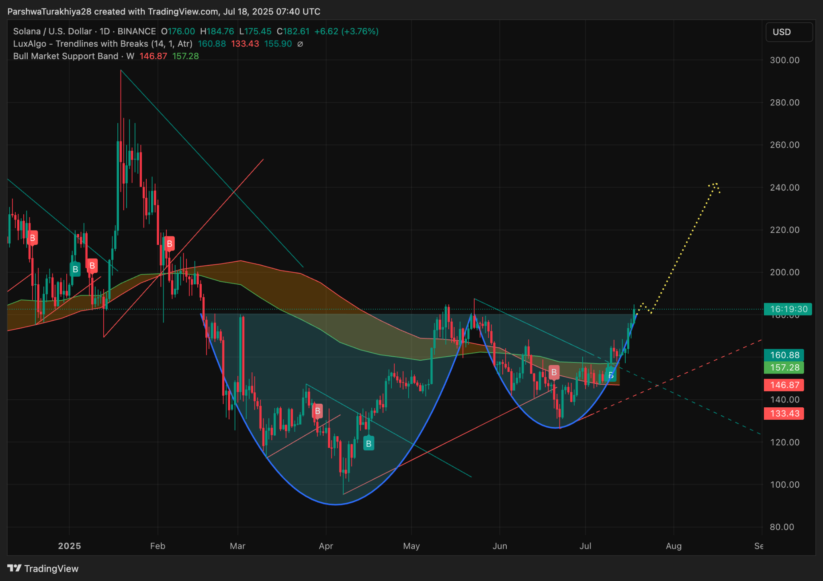
Task: Click the 300.00 price axis label
Action: click(784, 60)
